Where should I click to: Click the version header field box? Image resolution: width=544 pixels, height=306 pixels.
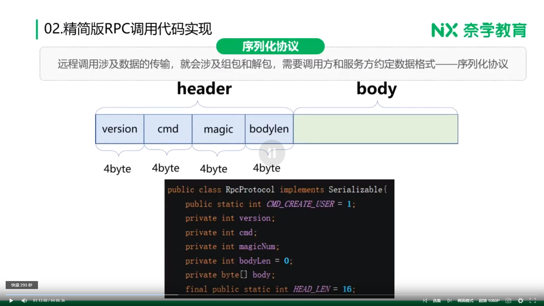[120, 129]
